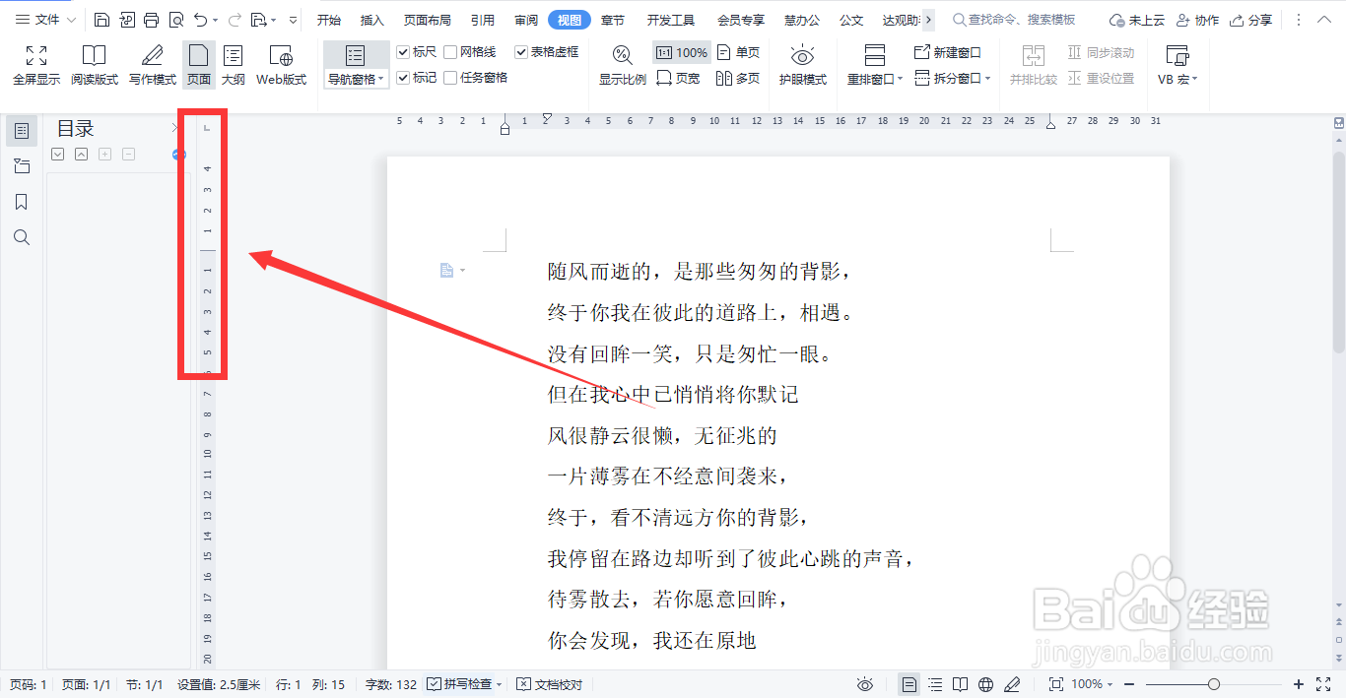Open the 开始 tab

coord(329,20)
